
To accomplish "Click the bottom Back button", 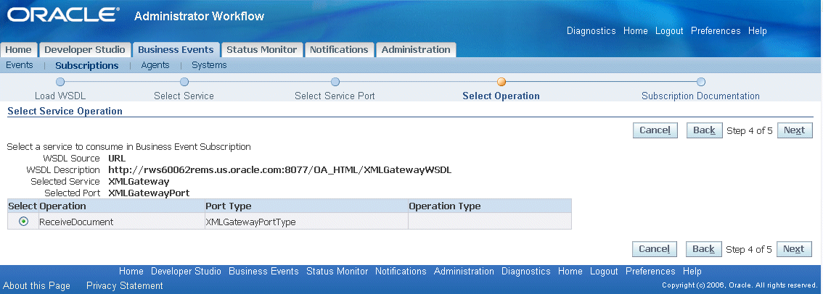I will point(704,249).
